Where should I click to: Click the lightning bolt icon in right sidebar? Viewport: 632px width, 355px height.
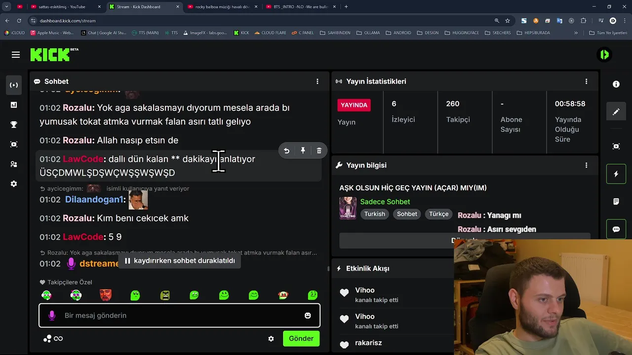(x=616, y=174)
